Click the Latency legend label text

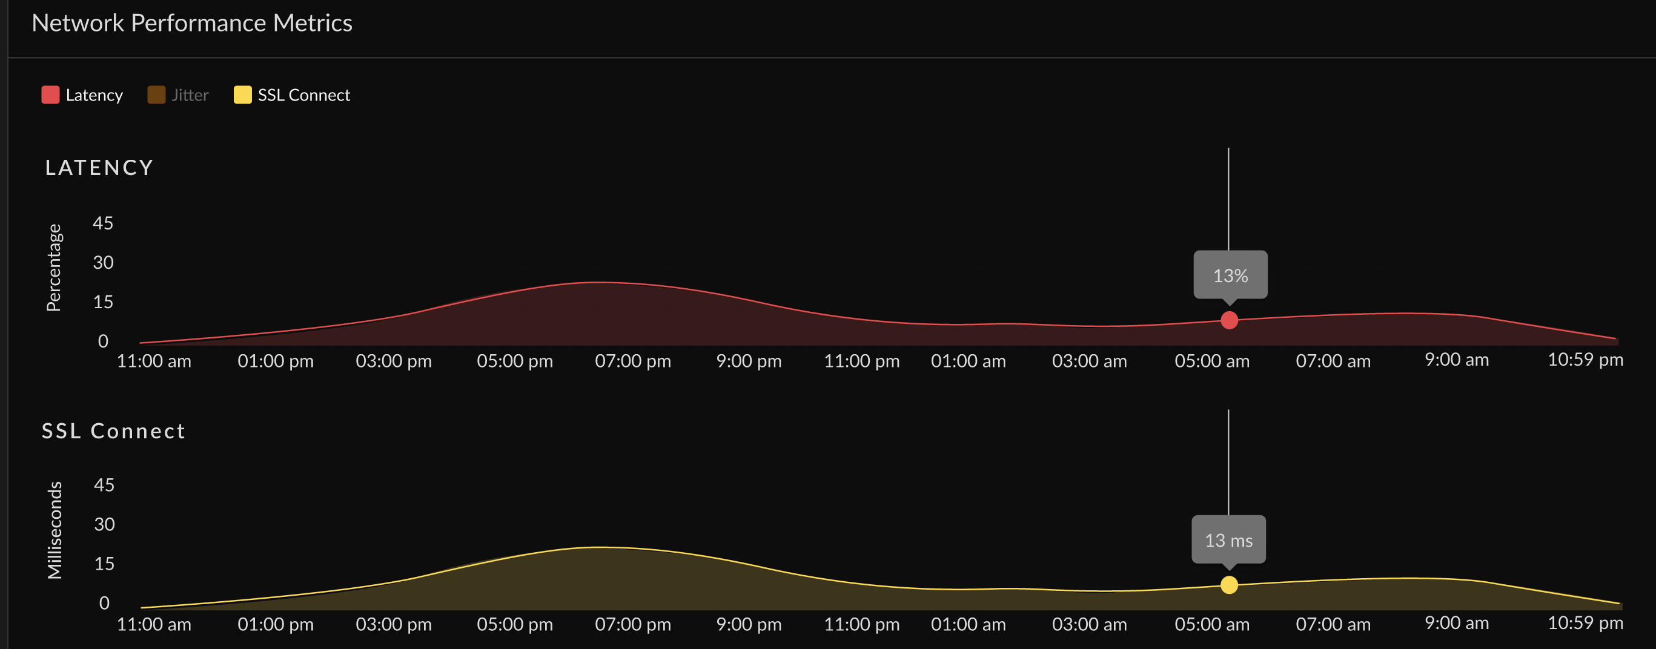(94, 94)
